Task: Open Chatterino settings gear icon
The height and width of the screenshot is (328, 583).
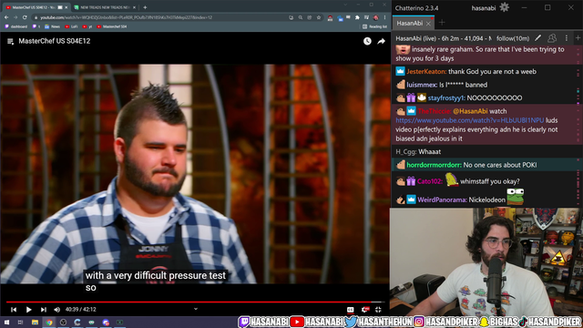Action: click(504, 7)
